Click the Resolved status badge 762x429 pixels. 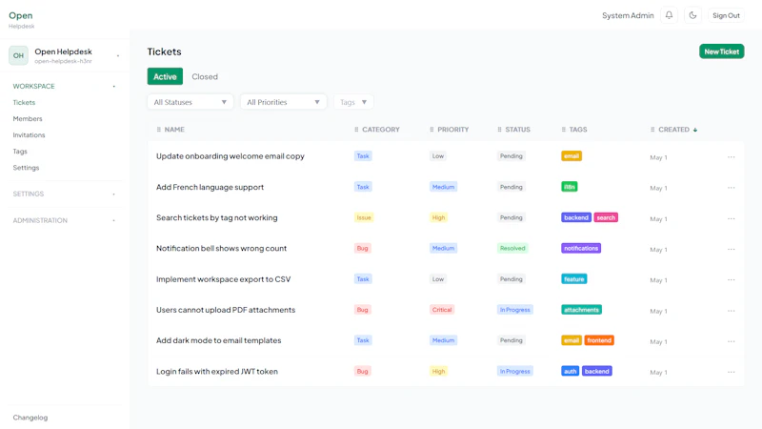[x=512, y=248]
